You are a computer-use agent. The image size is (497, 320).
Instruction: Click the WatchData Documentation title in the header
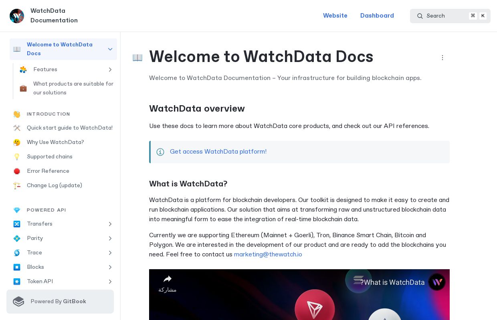coord(54,16)
